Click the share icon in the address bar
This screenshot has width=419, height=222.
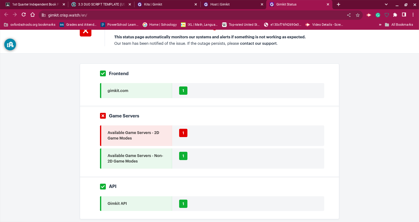[x=349, y=15]
